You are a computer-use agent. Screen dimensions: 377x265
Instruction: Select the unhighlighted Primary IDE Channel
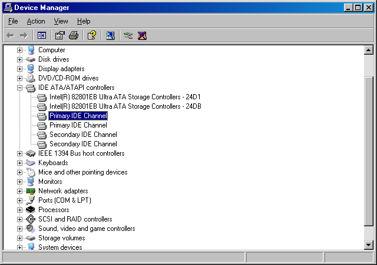78,125
